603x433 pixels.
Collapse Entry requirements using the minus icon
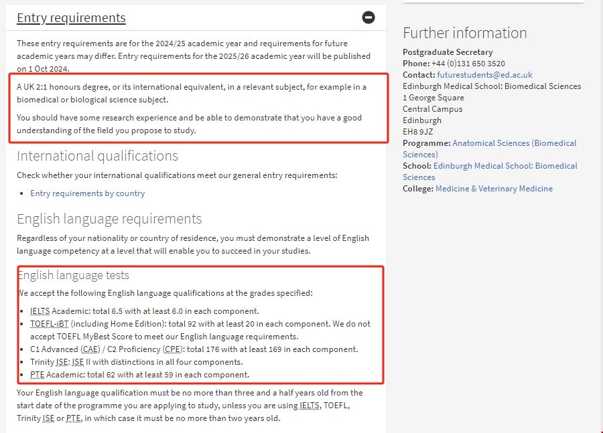coord(368,17)
